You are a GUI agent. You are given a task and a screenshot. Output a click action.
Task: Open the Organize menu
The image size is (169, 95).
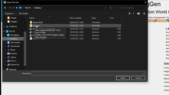10,13
